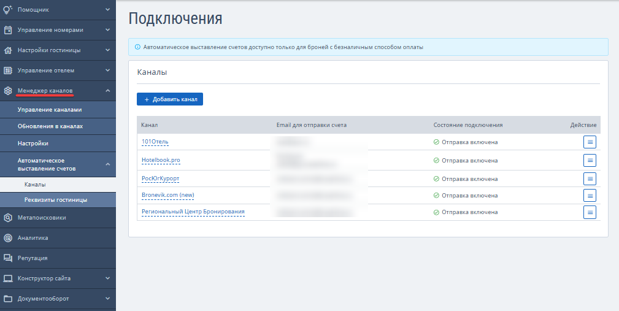
Task: Click the calendar icon for Управление номерами
Action: coord(8,30)
